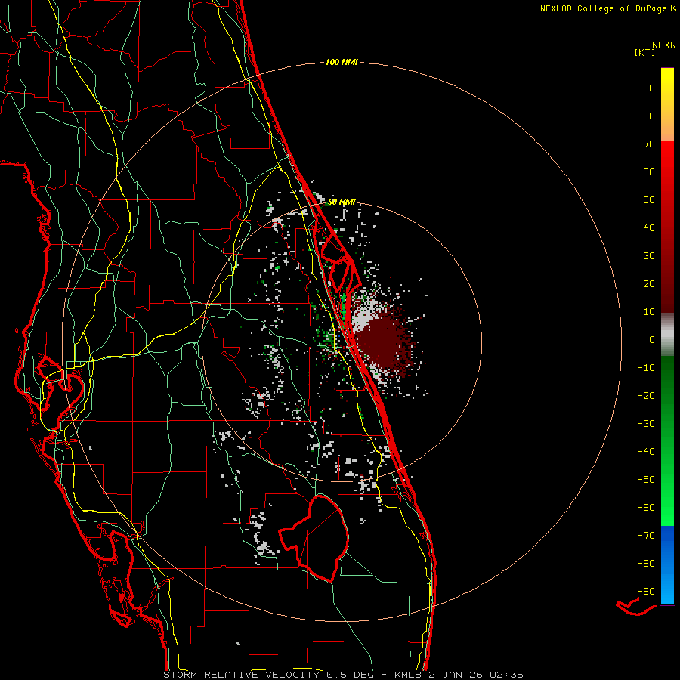The height and width of the screenshot is (680, 680).
Task: Click the -50 scale value
Action: click(646, 480)
